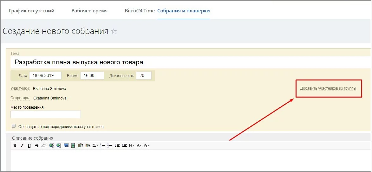Switch to the График отсутствий tab
The width and height of the screenshot is (372, 172).
click(x=32, y=11)
